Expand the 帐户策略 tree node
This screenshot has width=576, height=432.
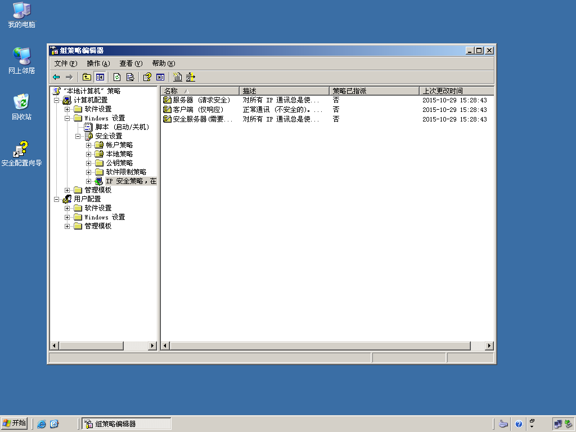pyautogui.click(x=88, y=145)
